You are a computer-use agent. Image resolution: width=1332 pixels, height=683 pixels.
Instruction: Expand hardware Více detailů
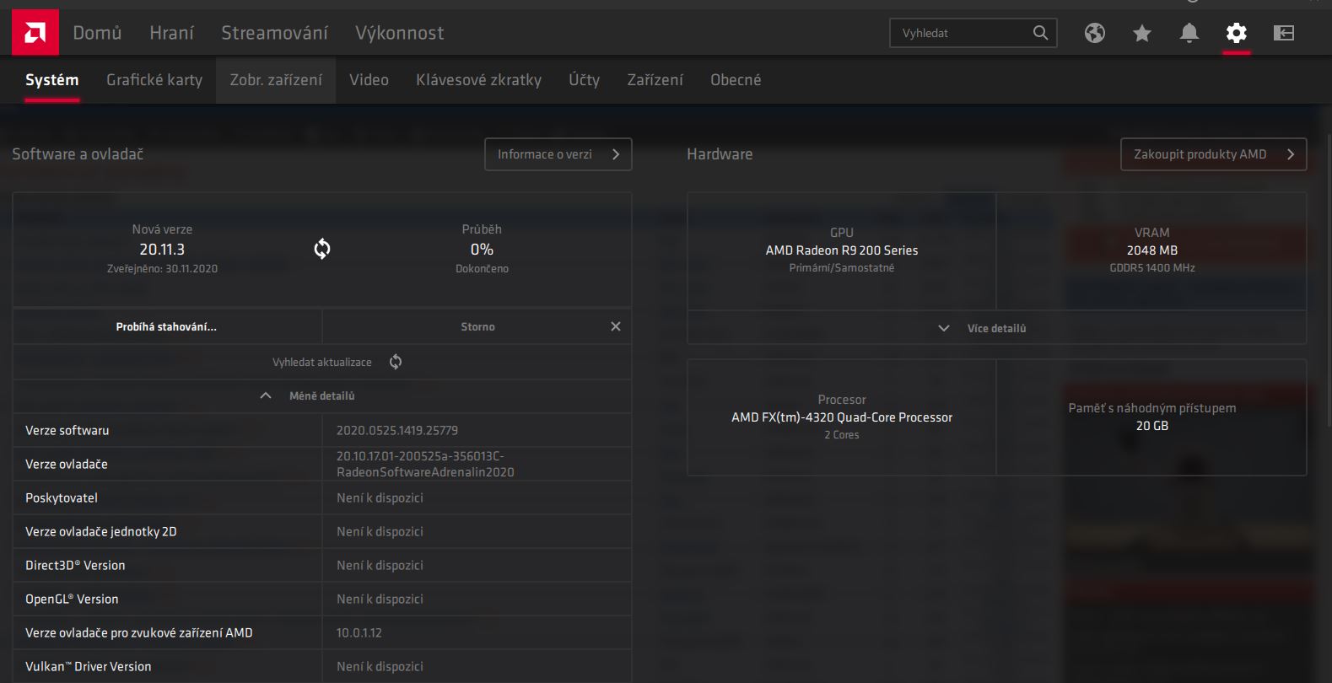pos(997,328)
